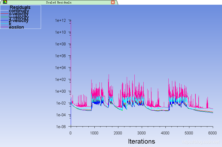Viewport: 222px width, 147px height.
Task: Select the Scaled Residuals tab title
Action: 59,2
